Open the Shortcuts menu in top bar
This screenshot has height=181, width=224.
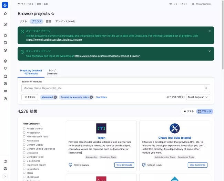pyautogui.click(x=178, y=4)
